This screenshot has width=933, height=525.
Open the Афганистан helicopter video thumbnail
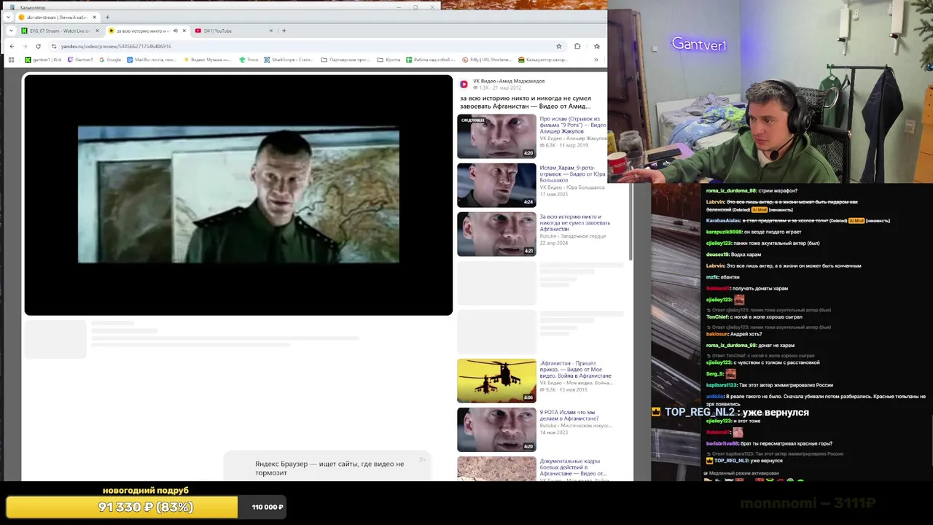[496, 381]
